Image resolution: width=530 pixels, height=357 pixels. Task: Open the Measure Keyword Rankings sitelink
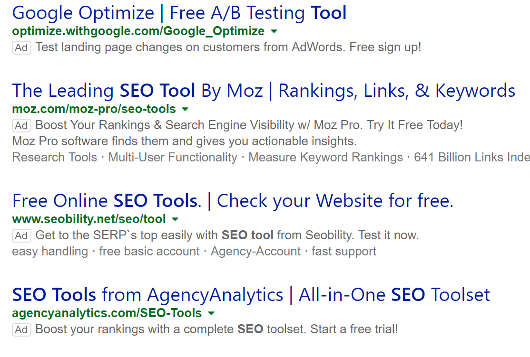coord(325,157)
